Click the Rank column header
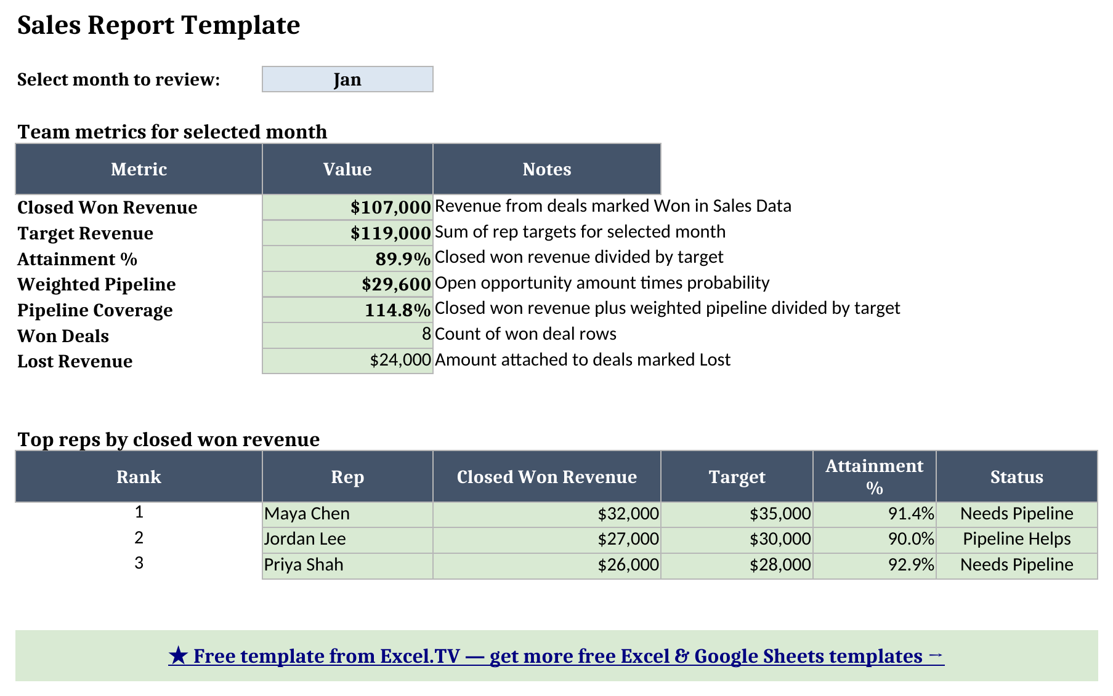The image size is (1113, 696). click(x=139, y=477)
